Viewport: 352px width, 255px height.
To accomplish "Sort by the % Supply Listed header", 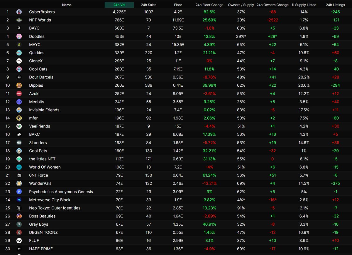I will (304, 5).
